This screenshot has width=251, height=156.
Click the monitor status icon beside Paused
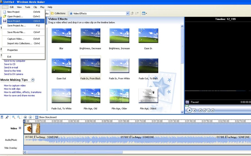click(x=187, y=102)
